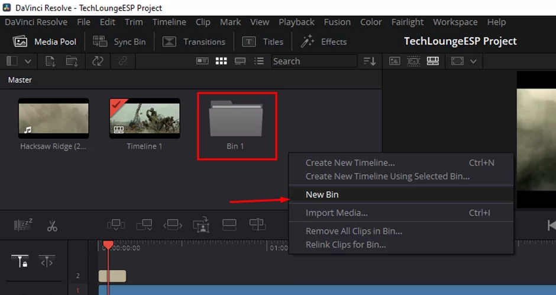This screenshot has height=295, width=556.
Task: Open the DaVinci Resolve menu
Action: coord(36,22)
